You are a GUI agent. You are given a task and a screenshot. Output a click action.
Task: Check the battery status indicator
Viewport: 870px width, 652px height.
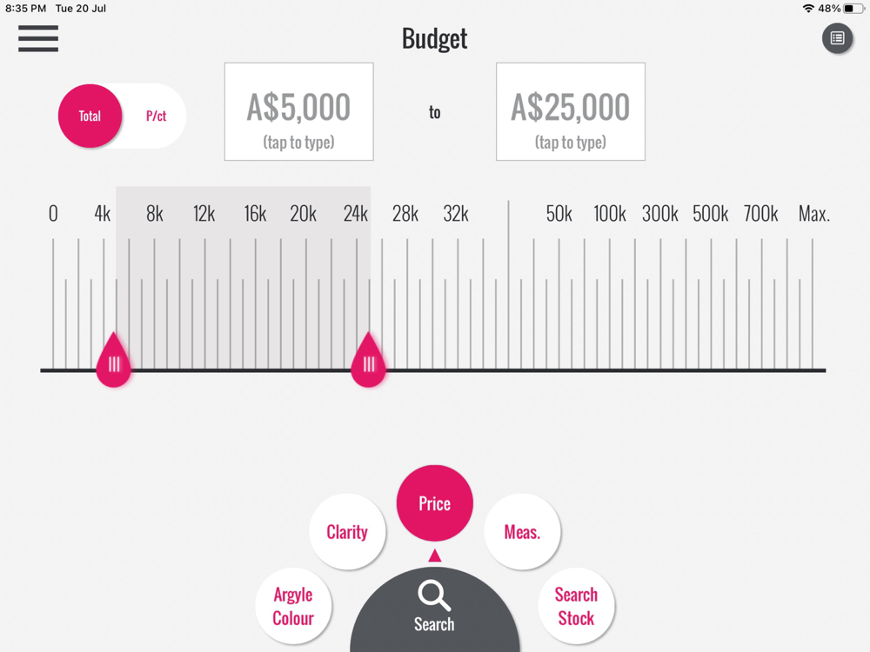[853, 9]
